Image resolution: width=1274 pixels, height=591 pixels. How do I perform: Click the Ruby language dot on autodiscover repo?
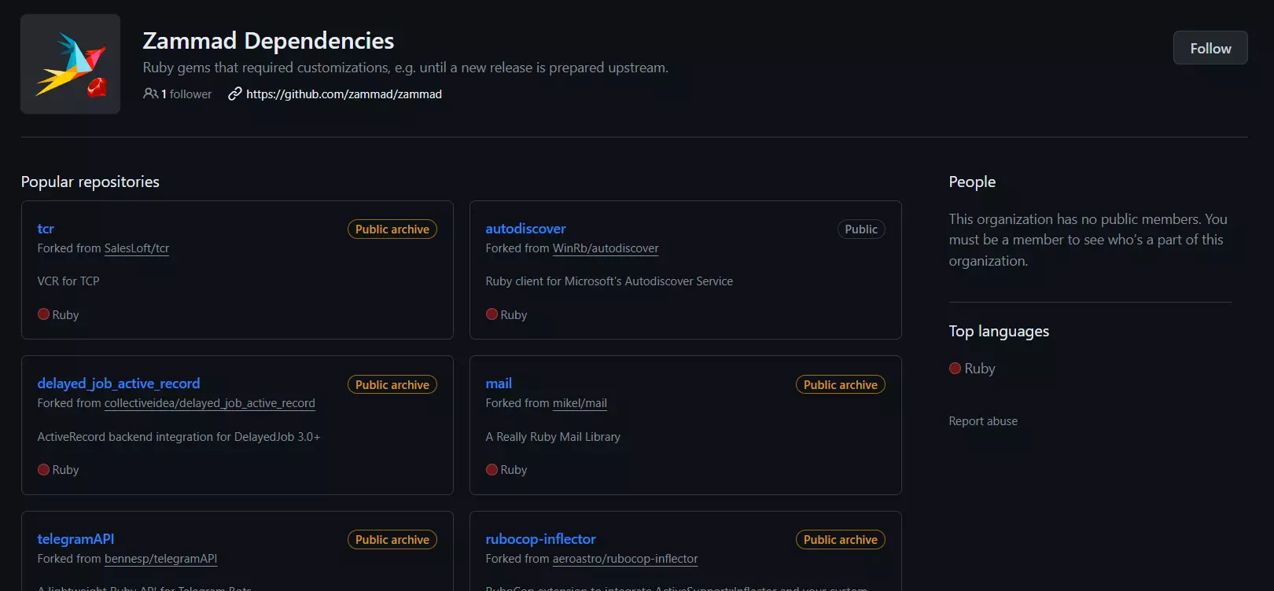point(492,314)
